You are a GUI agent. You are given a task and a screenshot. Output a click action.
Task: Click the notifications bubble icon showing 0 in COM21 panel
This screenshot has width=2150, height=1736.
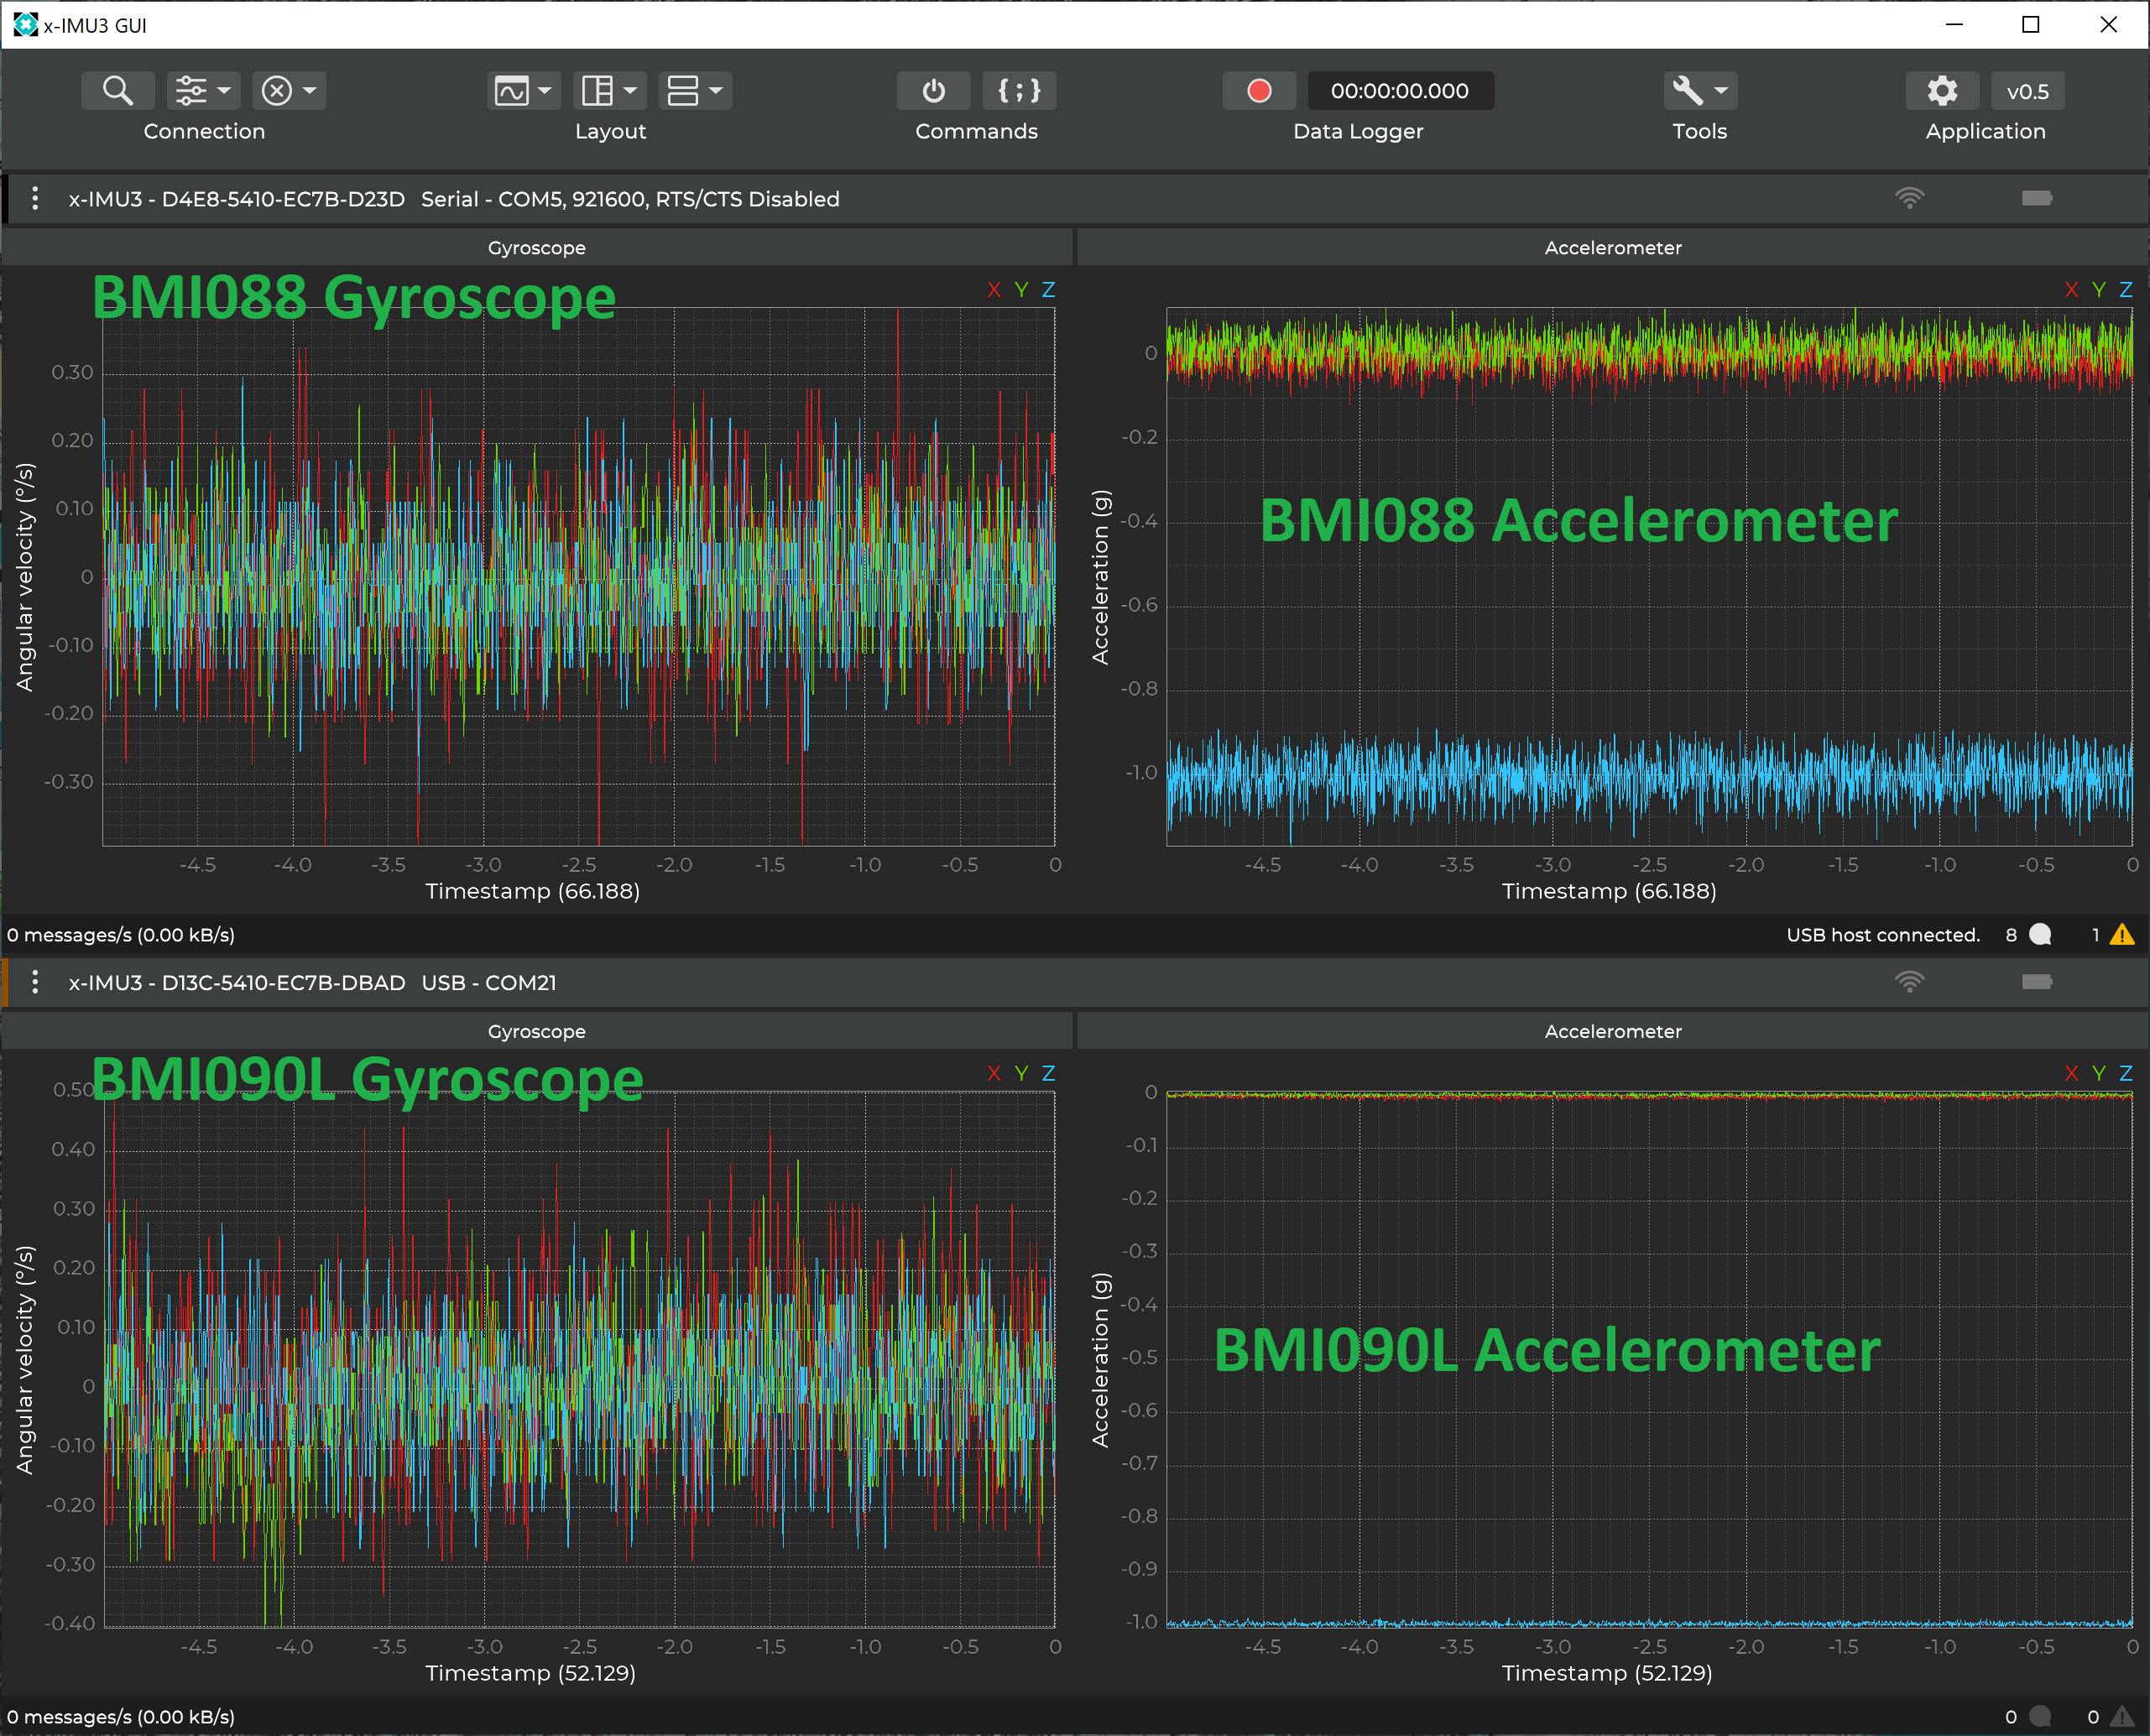click(2041, 1717)
